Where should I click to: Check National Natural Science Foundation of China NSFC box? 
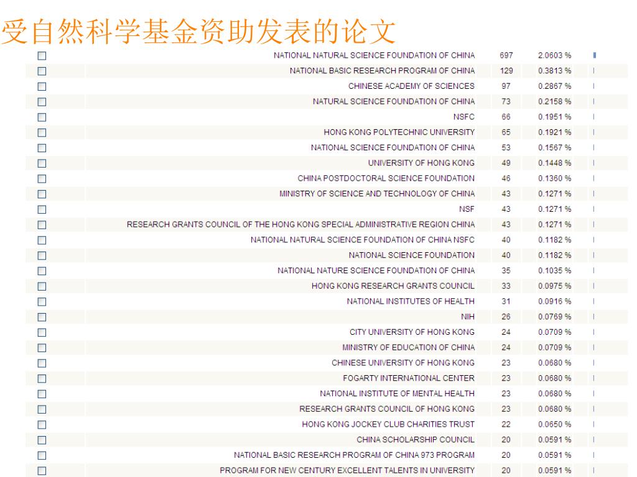point(42,240)
